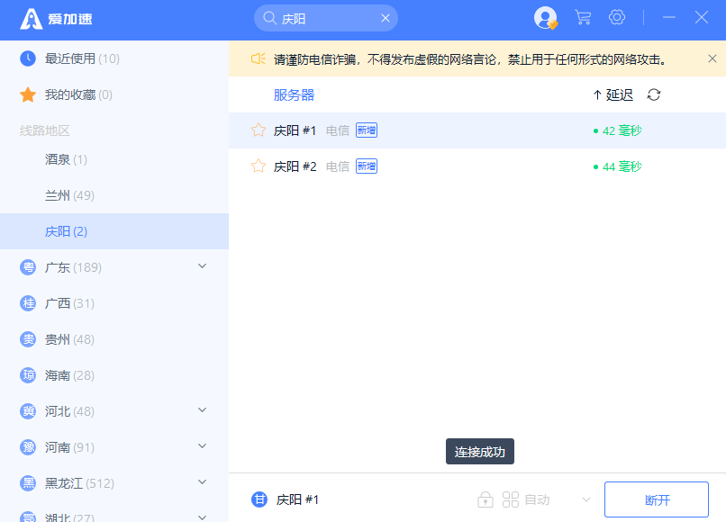This screenshot has height=522, width=726.
Task: Expand the 广东 province chevron
Action: 203,266
